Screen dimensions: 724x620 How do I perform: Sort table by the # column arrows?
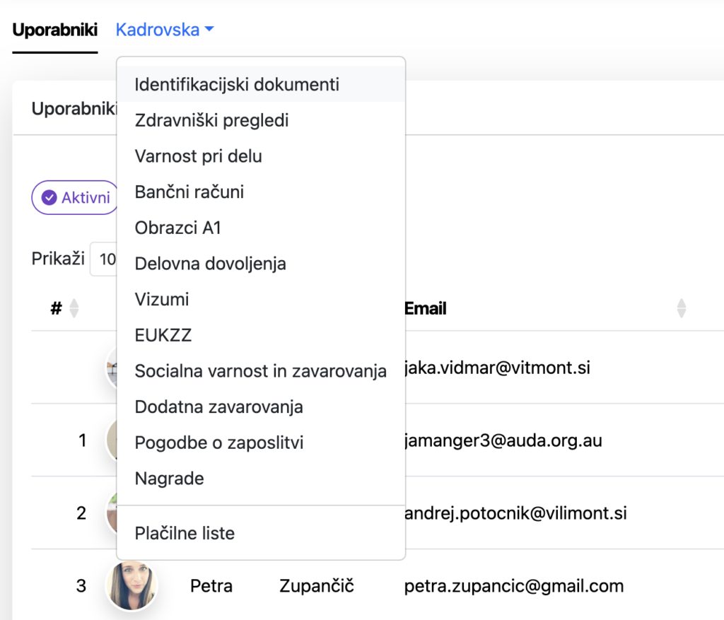pyautogui.click(x=74, y=308)
